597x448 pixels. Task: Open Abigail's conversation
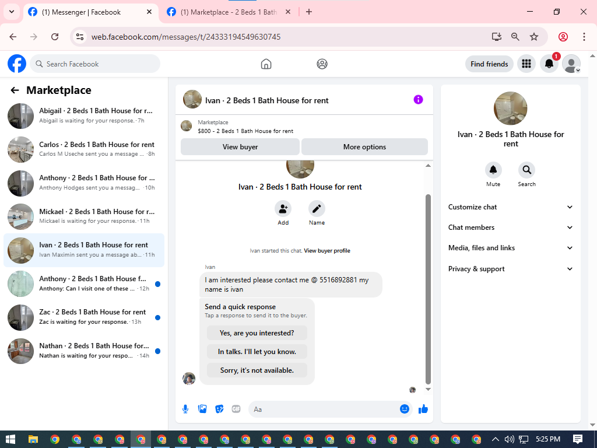tap(84, 116)
